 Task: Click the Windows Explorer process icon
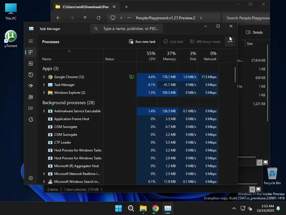click(x=50, y=93)
